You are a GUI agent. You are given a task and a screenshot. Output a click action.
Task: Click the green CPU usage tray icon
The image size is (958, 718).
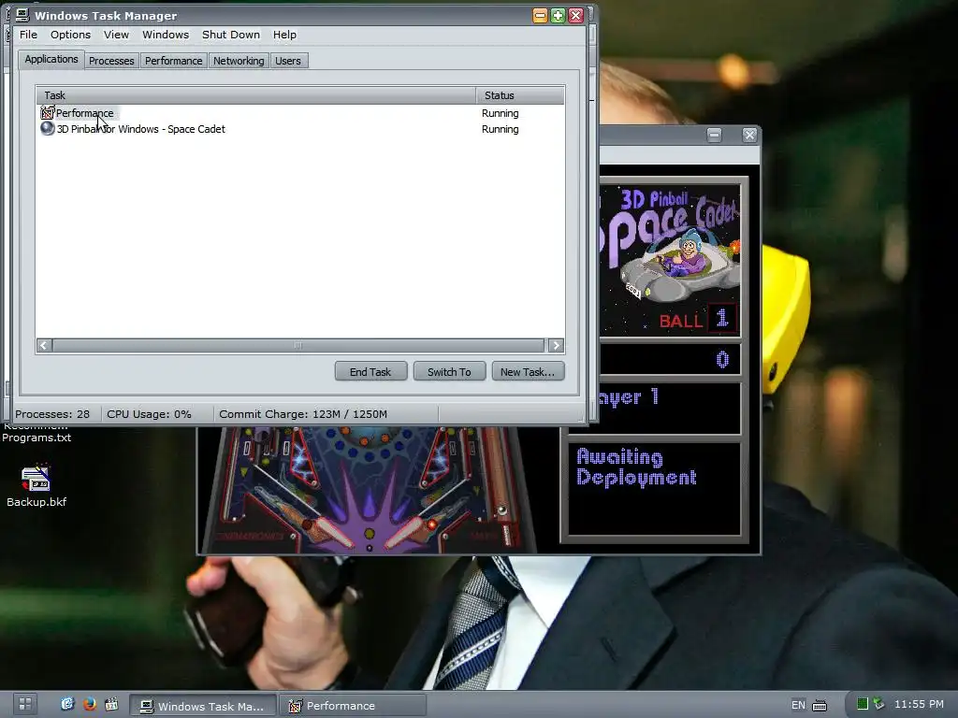[x=862, y=704]
